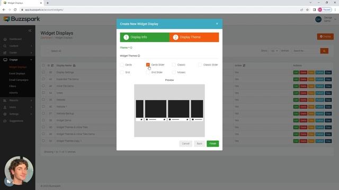This screenshot has height=190, width=339.
Task: Tick the checkbox for Display Settings row
Action: 43,72
